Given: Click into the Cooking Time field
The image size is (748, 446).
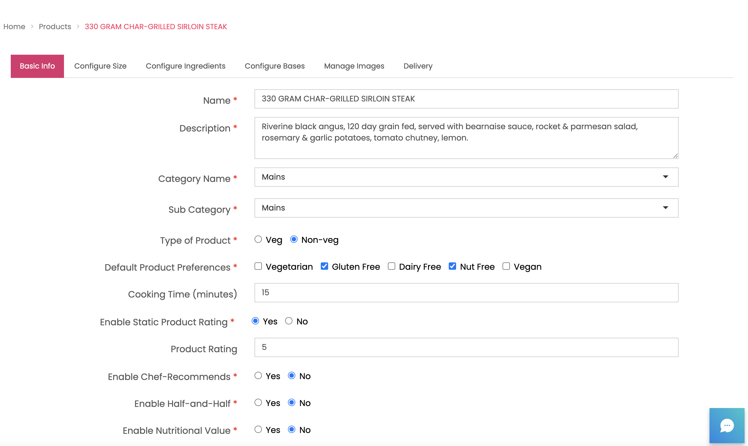Looking at the screenshot, I should [466, 293].
